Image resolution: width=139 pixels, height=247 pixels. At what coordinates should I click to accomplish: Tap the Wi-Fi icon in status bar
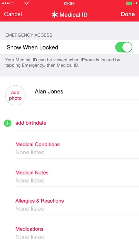[27, 3]
